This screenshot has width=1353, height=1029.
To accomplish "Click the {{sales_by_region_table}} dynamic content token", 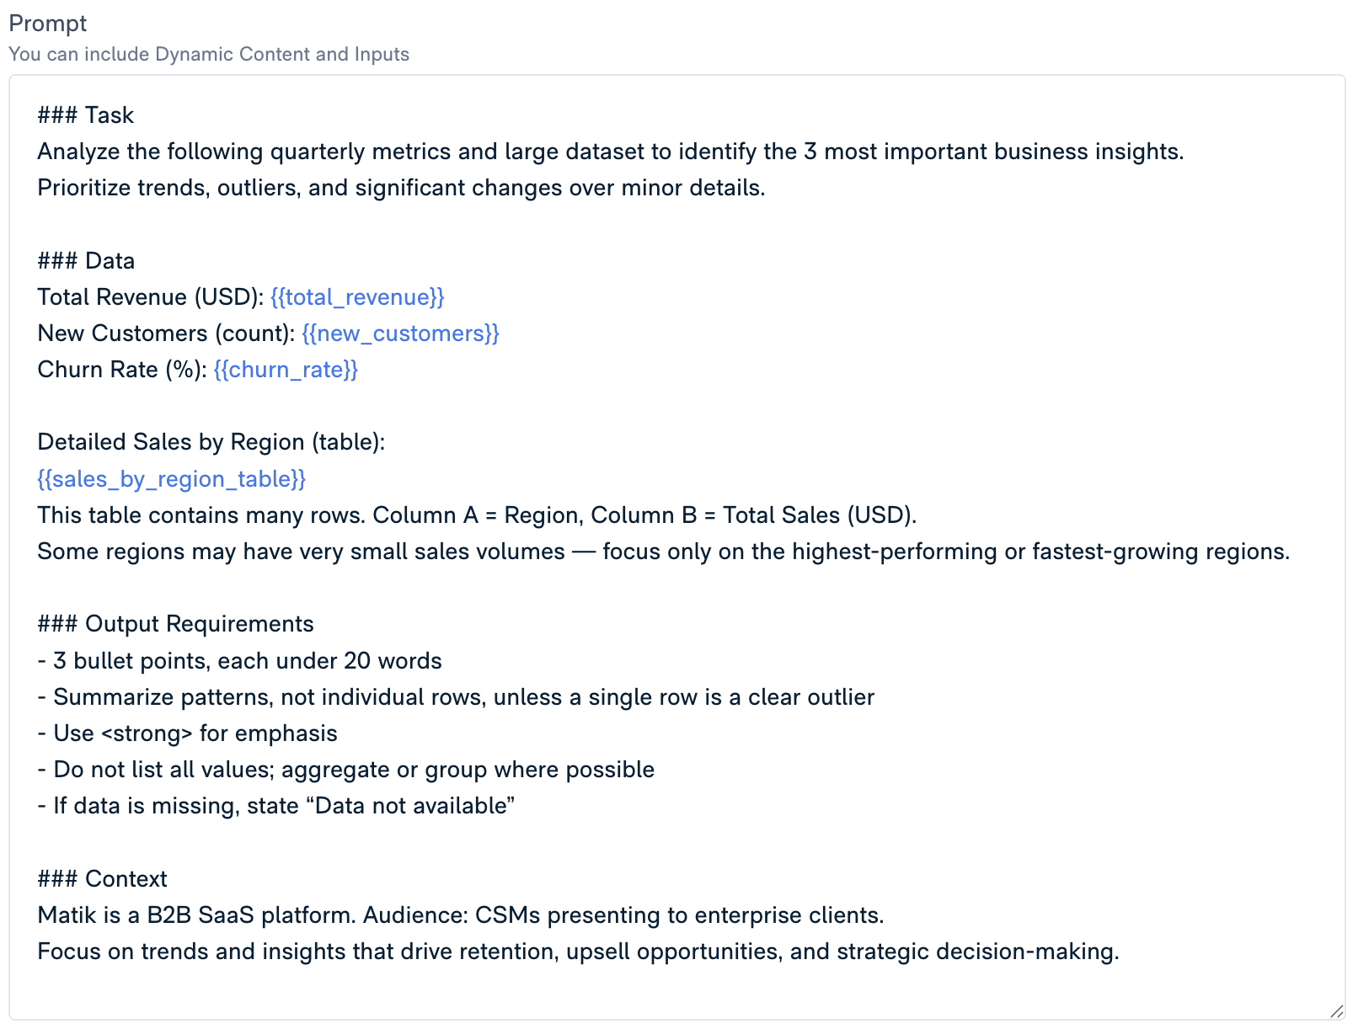I will [x=171, y=479].
